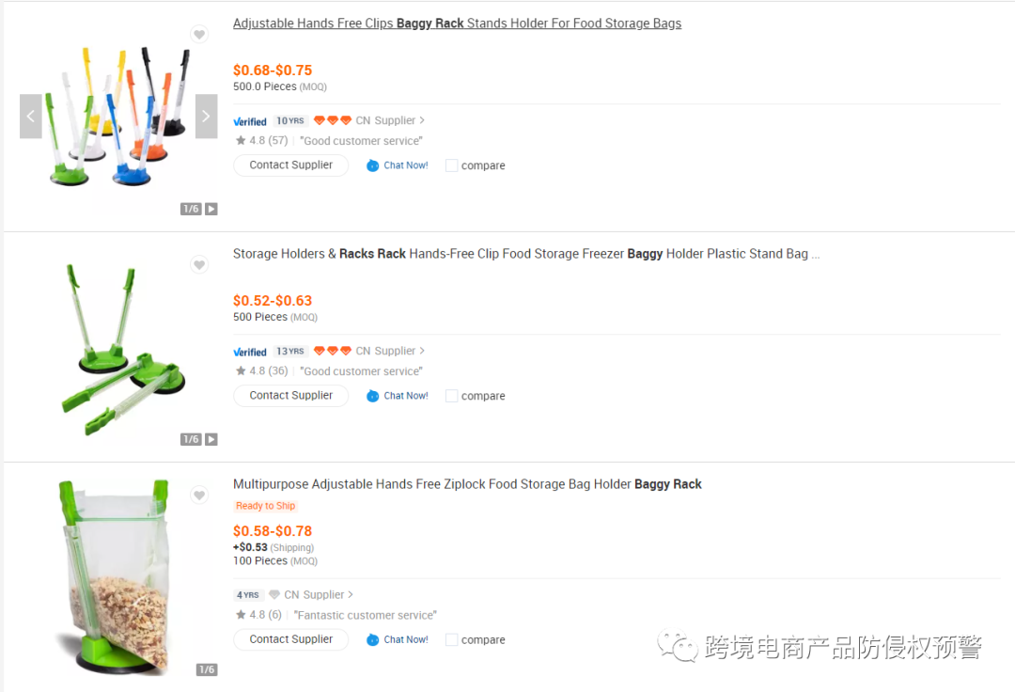Tick compare checkbox for $0.68-$0.75 product

[x=452, y=165]
